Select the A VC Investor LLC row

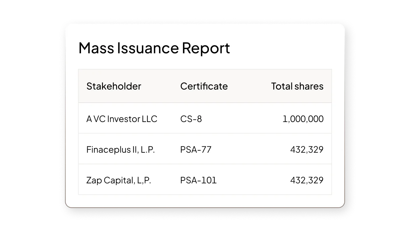click(x=205, y=118)
